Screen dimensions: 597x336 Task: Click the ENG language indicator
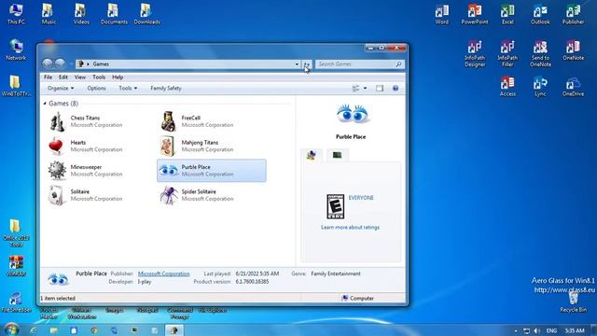pos(551,330)
